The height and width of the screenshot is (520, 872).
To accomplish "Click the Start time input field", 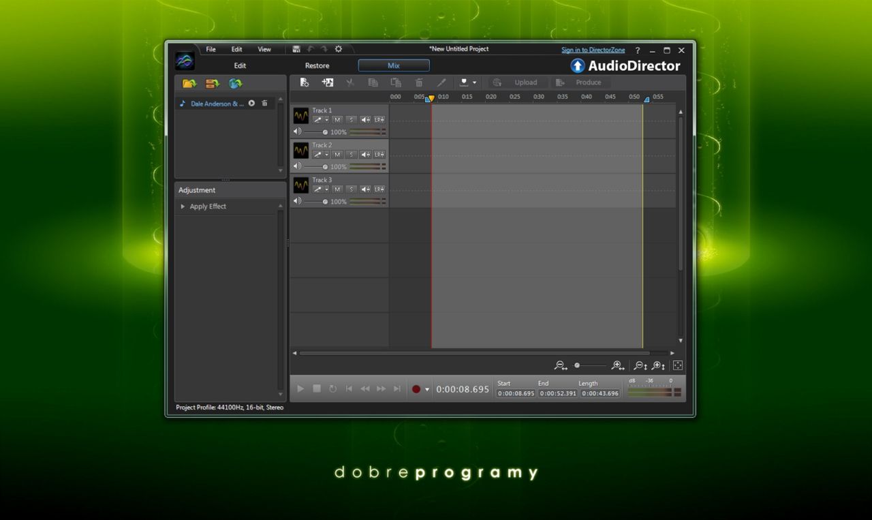I will coord(516,393).
